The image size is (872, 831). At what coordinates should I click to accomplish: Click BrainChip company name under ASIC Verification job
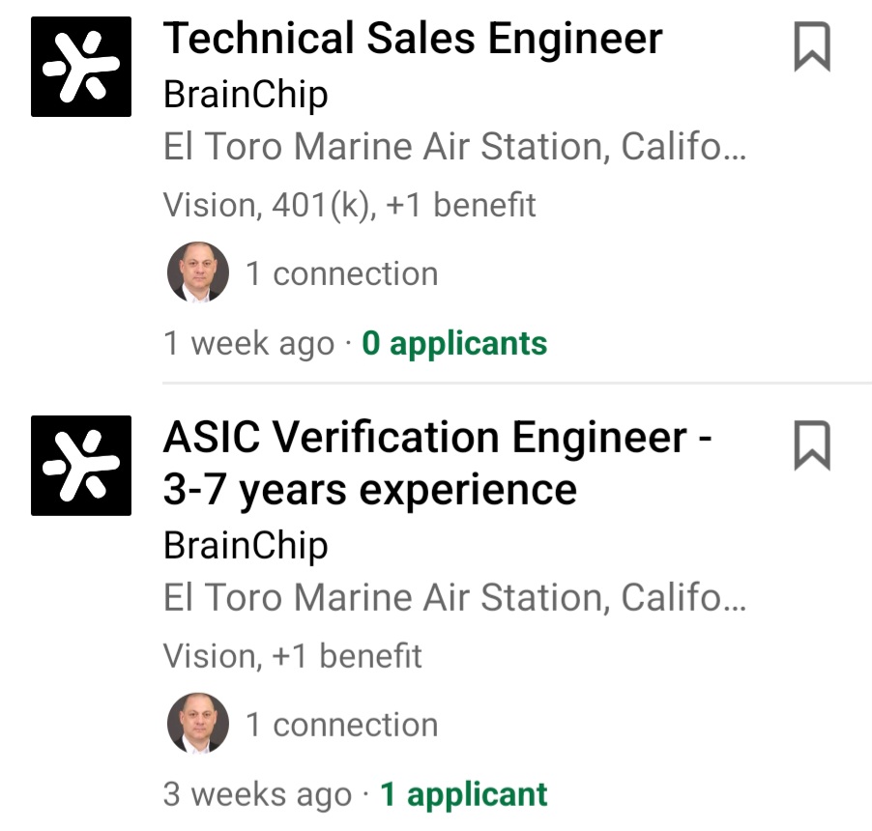click(x=246, y=546)
